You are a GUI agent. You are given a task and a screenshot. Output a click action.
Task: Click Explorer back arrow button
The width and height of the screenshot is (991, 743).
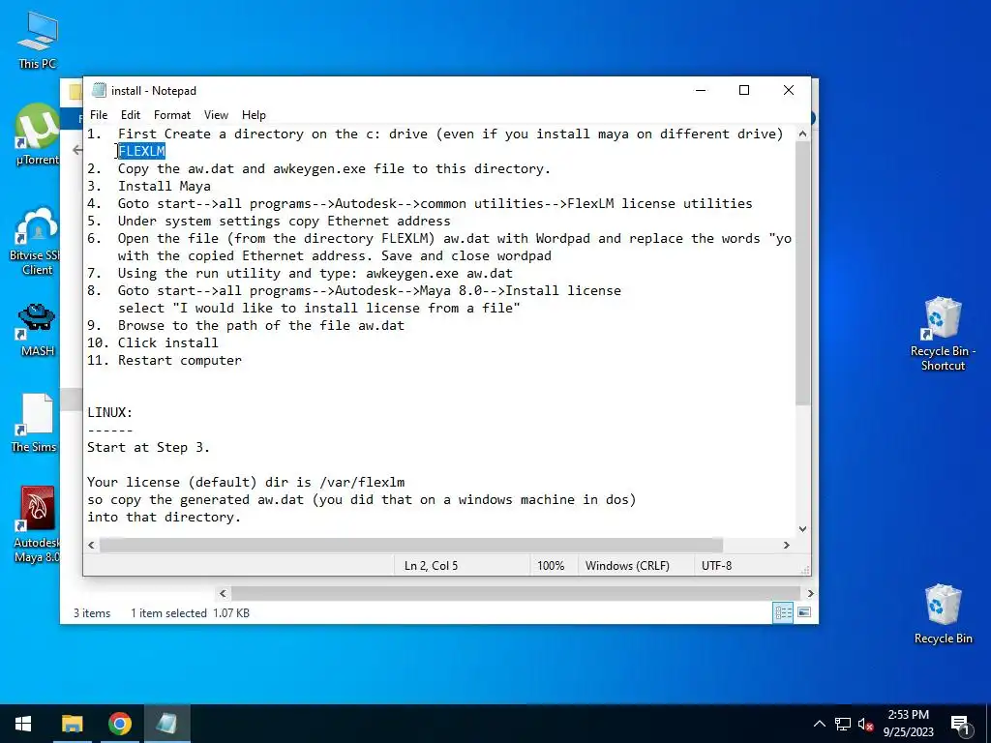click(77, 150)
